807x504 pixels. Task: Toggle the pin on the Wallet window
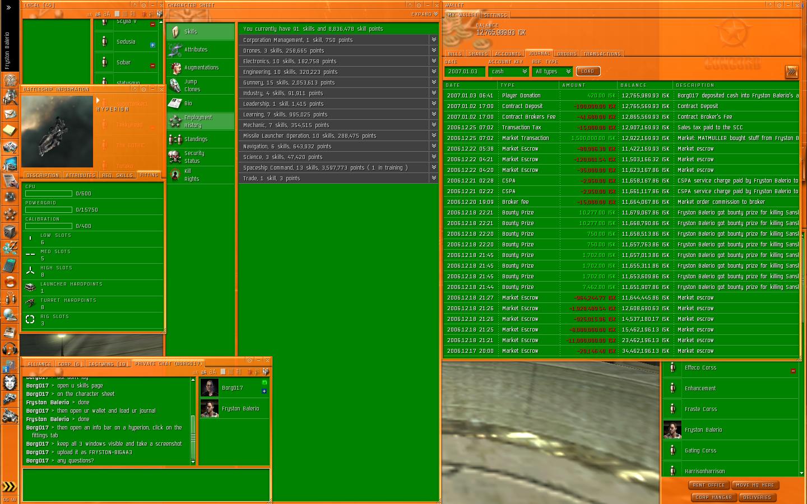779,5
